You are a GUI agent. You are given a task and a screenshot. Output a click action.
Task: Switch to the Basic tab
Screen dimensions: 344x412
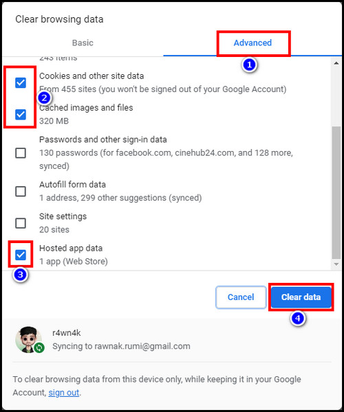[x=83, y=43]
